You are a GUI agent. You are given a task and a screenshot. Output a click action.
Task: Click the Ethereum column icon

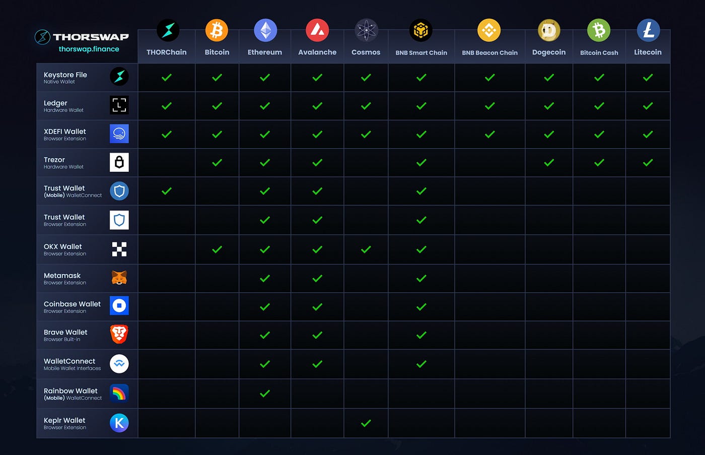265,30
